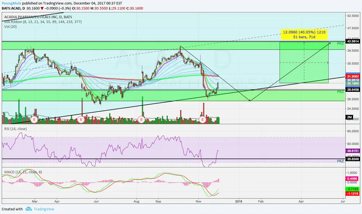Open the earnings marker near Aug
The image size is (362, 214).
coord(141,119)
